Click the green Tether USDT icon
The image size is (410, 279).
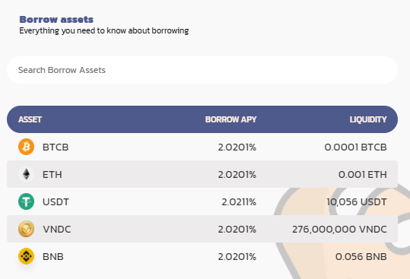coord(26,201)
